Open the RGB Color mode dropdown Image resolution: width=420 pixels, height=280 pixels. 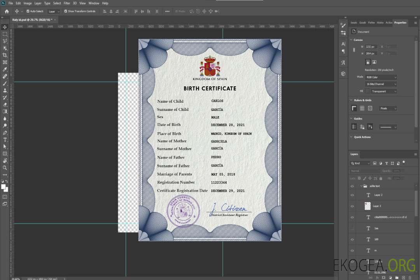381,77
